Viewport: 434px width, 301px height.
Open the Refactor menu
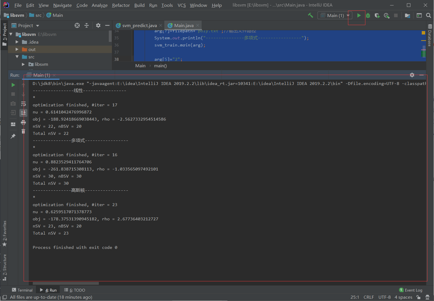121,5
